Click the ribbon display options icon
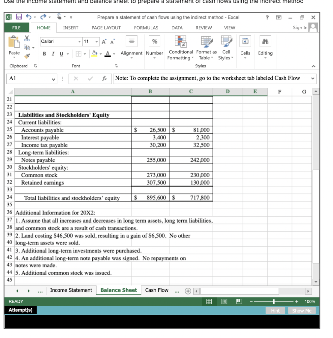This screenshot has height=338, width=333. 279,17
